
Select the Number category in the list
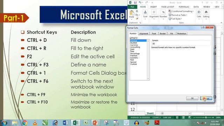pos(134,43)
